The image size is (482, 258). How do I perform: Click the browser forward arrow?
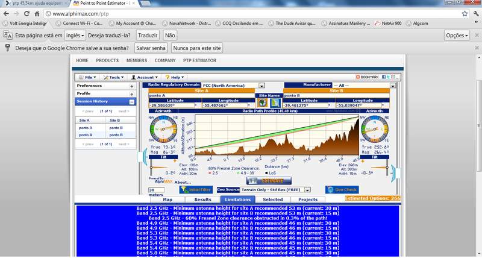click(16, 13)
